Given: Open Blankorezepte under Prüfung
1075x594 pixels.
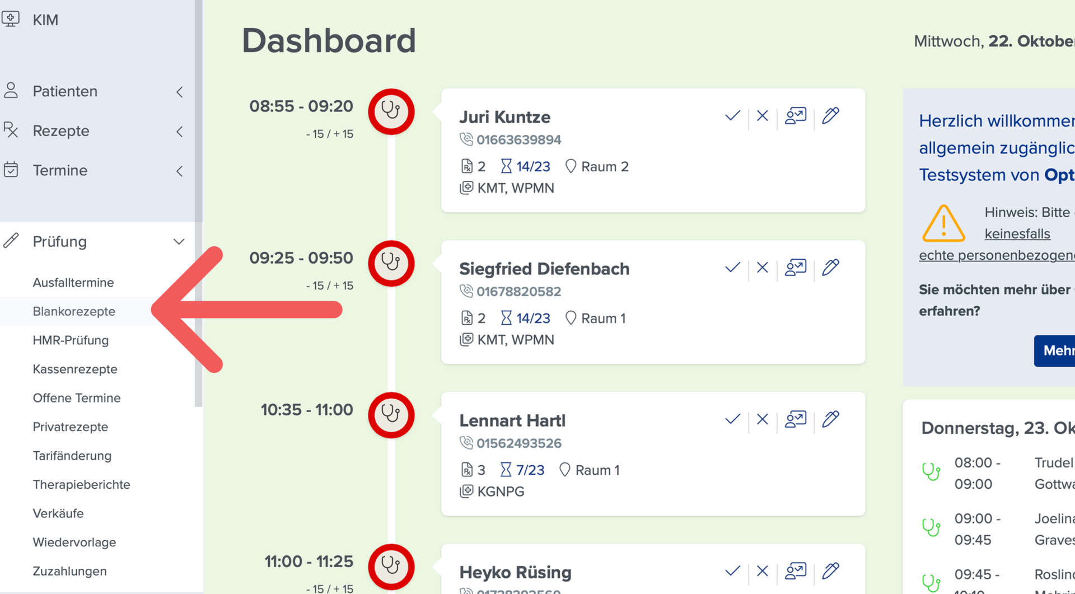Looking at the screenshot, I should 74,311.
